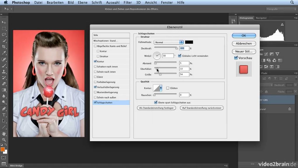
Task: Select the Blur tool
Action: (4, 96)
